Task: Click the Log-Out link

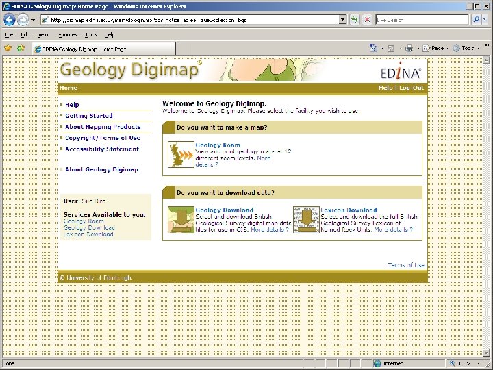Action: pyautogui.click(x=412, y=88)
